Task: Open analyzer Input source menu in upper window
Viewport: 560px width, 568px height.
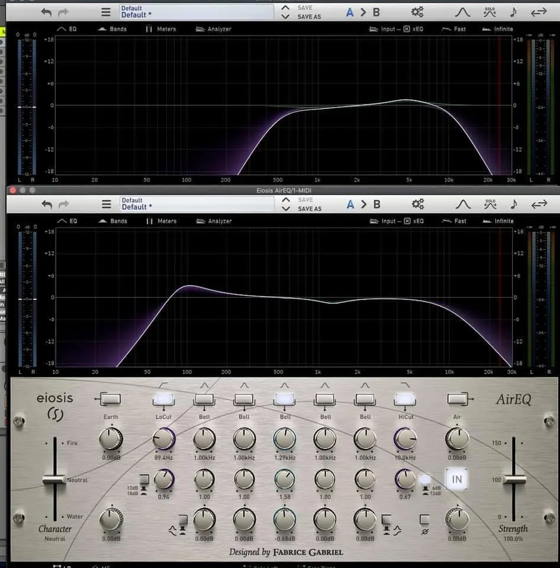Action: click(x=382, y=29)
